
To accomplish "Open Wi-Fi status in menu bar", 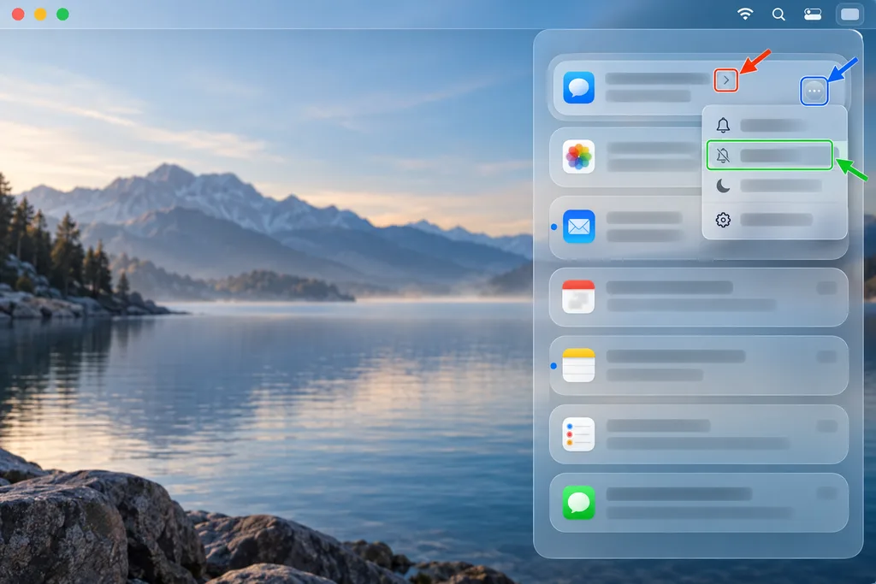I will (x=745, y=14).
